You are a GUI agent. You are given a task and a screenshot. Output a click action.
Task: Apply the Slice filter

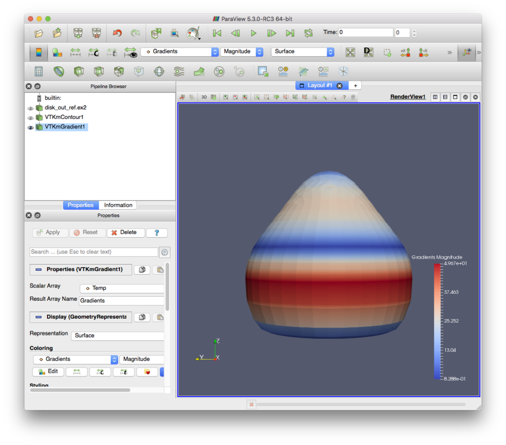pyautogui.click(x=99, y=71)
